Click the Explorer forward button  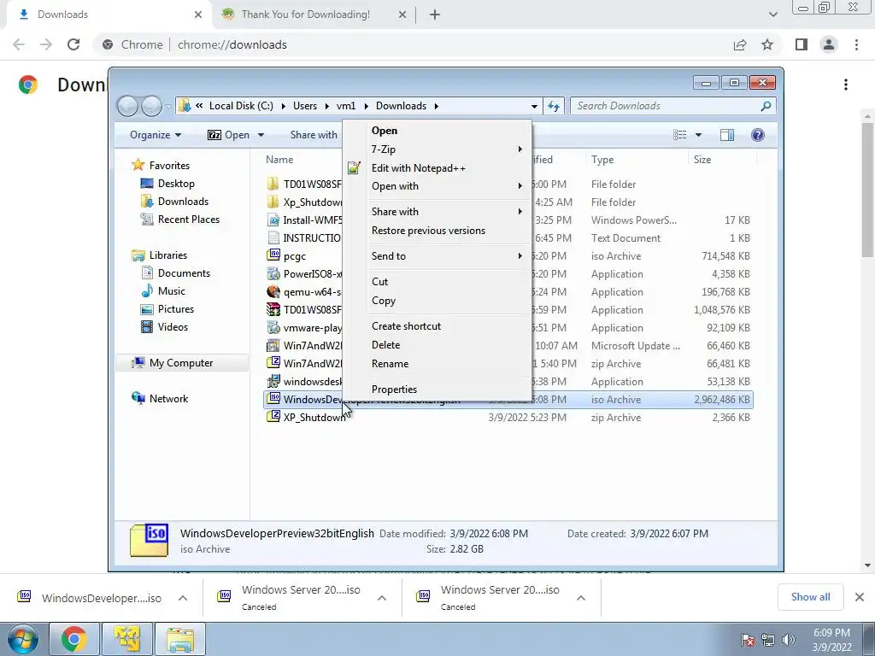(x=151, y=106)
